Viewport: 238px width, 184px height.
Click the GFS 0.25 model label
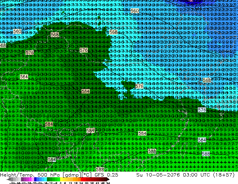coord(106,175)
